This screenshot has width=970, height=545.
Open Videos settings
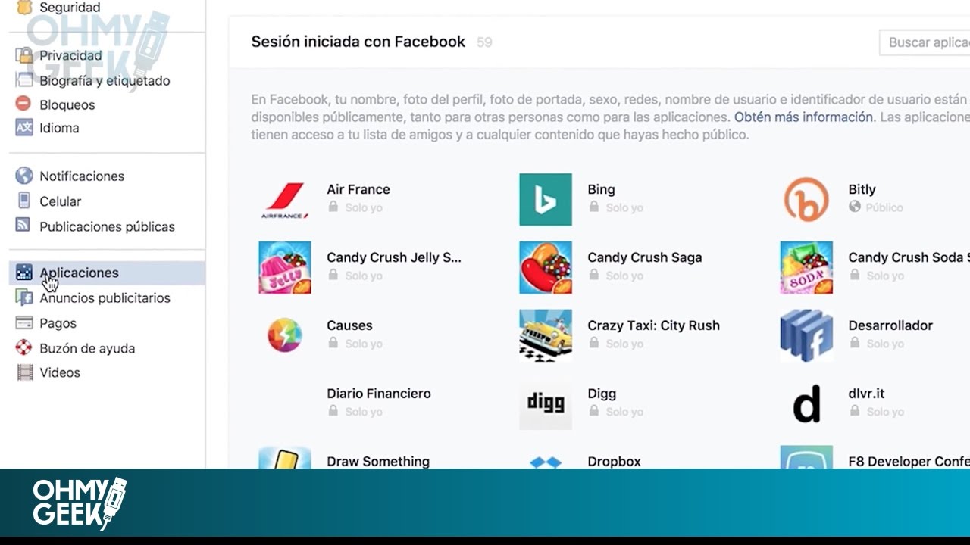[60, 372]
